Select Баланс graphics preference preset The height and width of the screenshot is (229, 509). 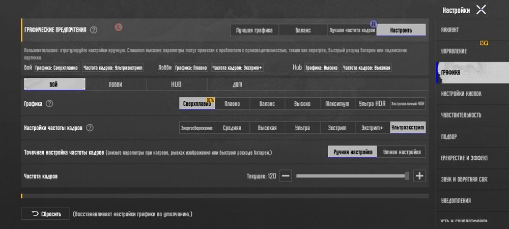click(x=303, y=30)
